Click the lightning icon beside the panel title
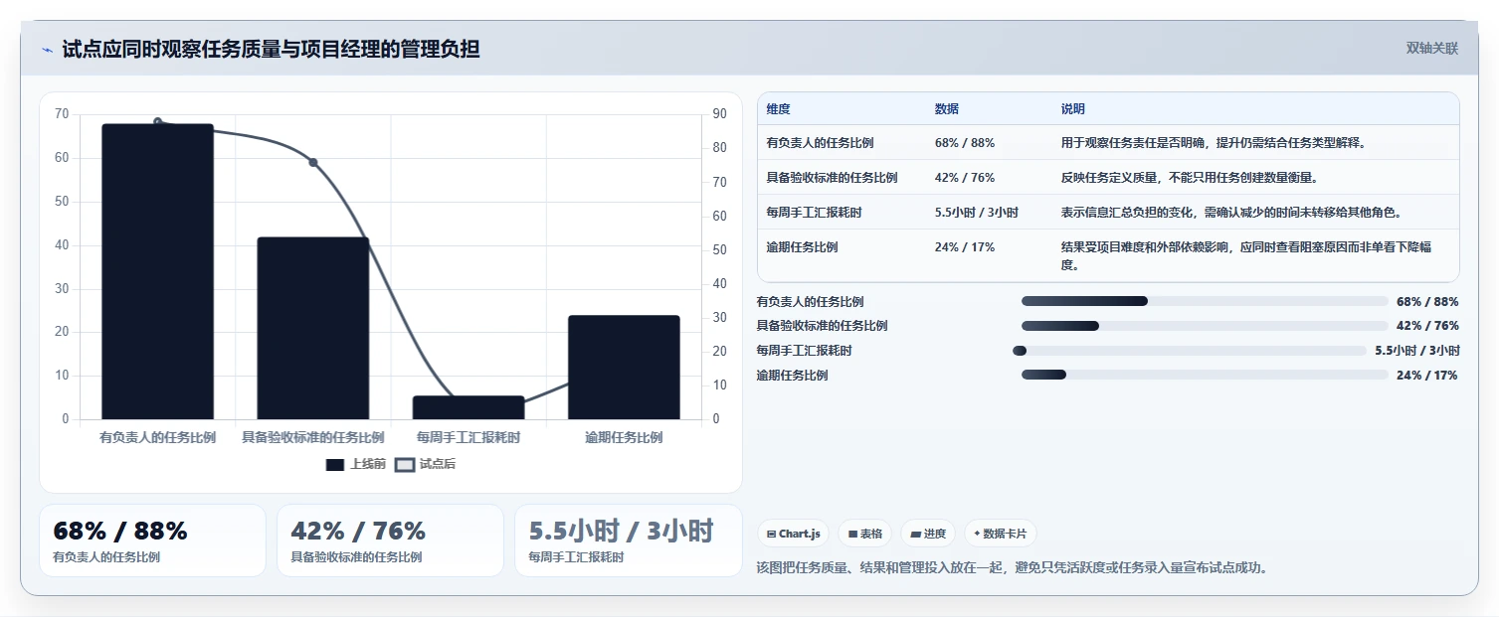The width and height of the screenshot is (1499, 617). 48,50
